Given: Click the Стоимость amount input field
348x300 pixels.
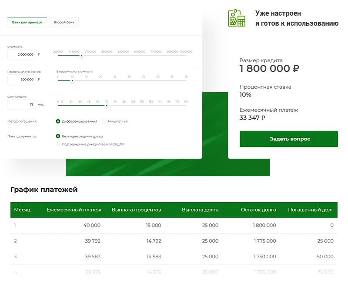Looking at the screenshot, I should pyautogui.click(x=22, y=54).
